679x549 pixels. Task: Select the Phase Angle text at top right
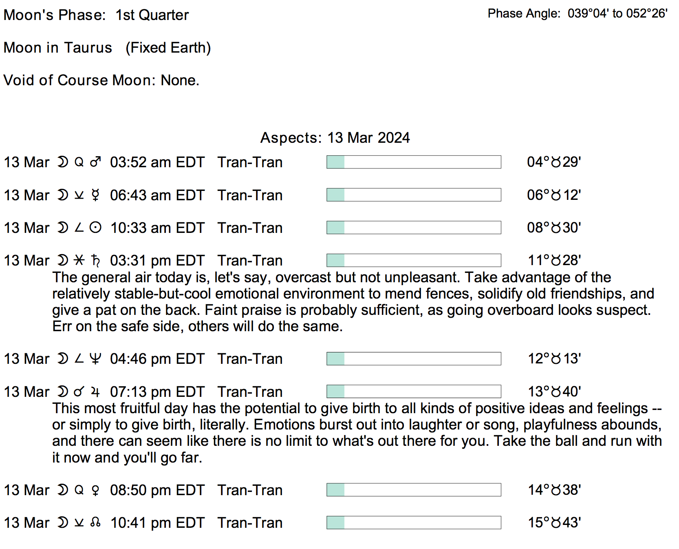point(578,14)
